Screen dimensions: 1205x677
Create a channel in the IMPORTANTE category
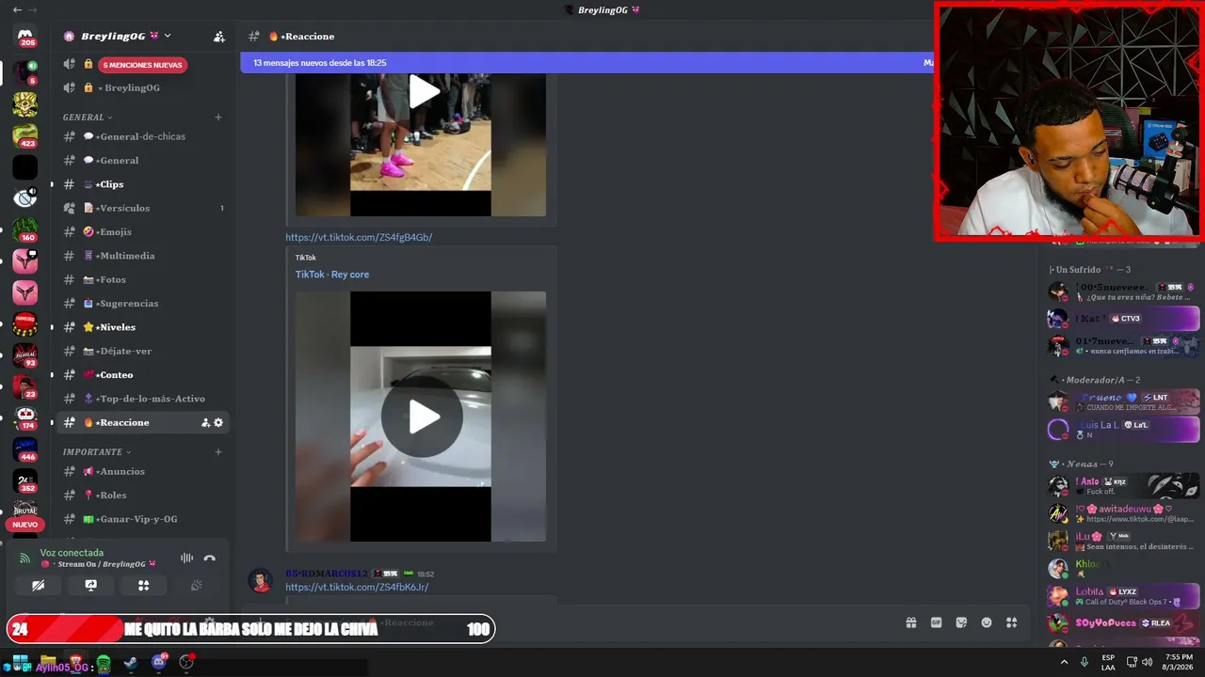pyautogui.click(x=218, y=452)
